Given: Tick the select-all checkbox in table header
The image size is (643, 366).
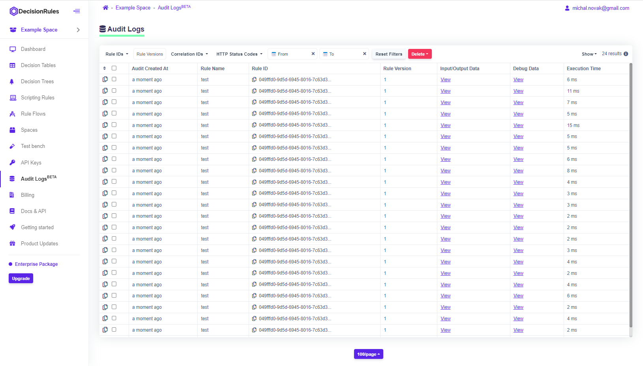Looking at the screenshot, I should click(x=114, y=68).
